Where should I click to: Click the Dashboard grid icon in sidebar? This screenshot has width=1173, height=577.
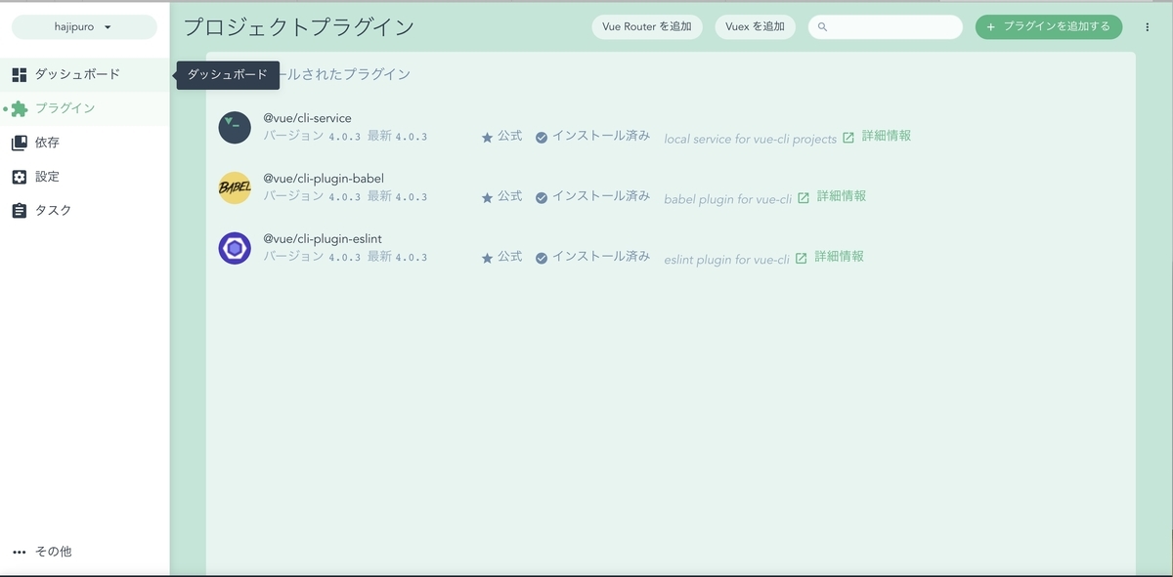(x=20, y=74)
